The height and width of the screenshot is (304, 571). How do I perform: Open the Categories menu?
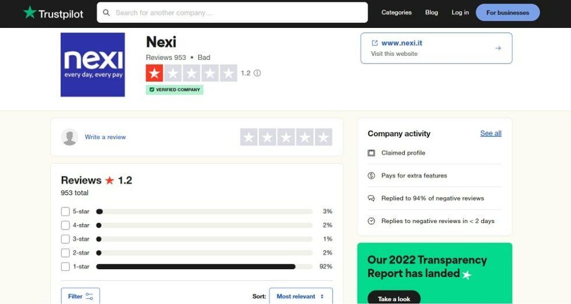[x=396, y=13]
